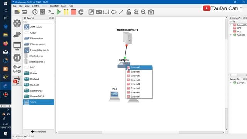The image size is (247, 139).
Task: Click the open project folder icon
Action: click(x=25, y=12)
